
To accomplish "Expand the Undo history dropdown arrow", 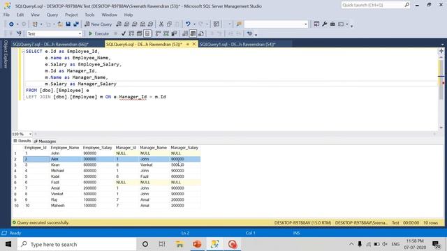I will click(194, 24).
